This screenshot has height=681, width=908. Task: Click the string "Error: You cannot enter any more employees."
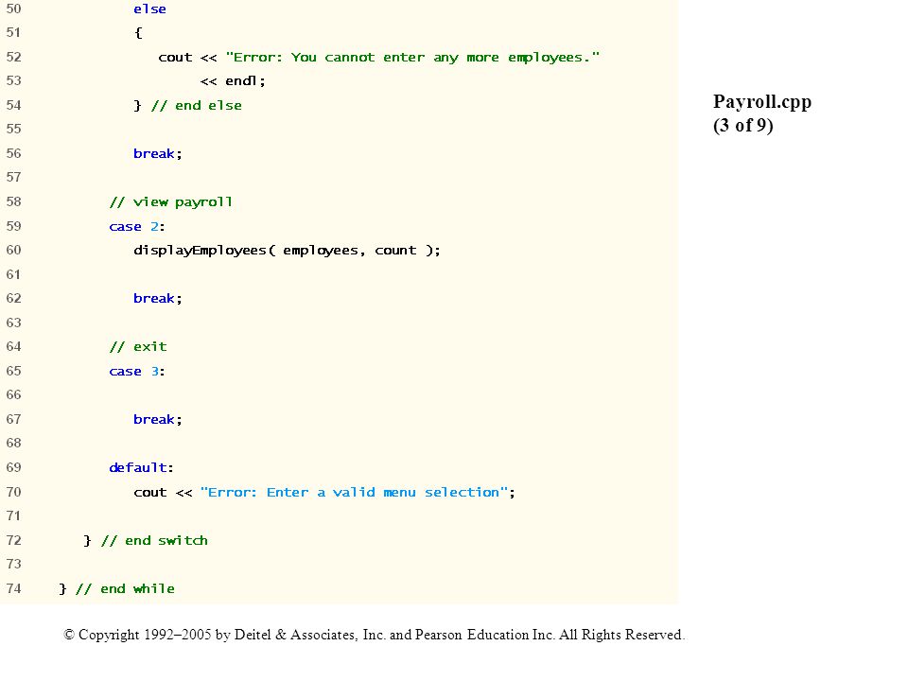point(412,58)
